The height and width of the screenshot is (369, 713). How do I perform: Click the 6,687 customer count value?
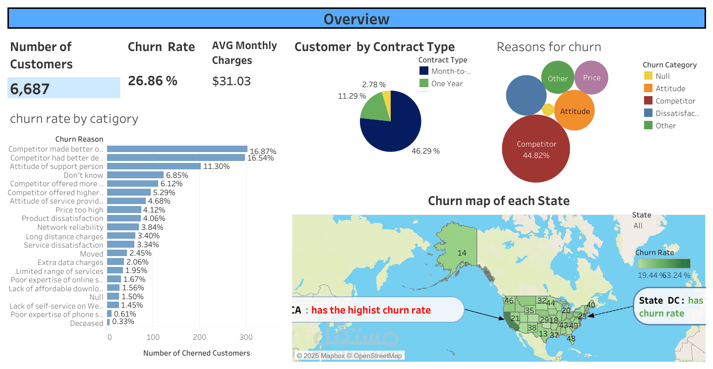(30, 89)
